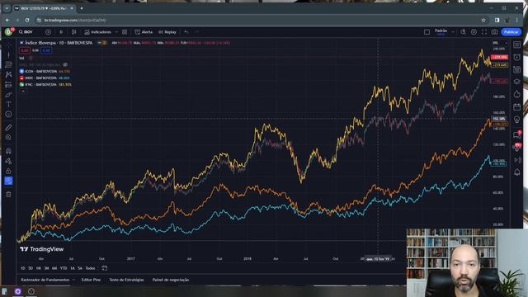
Task: Collapse the indicator legend chevron
Action: pos(23,92)
